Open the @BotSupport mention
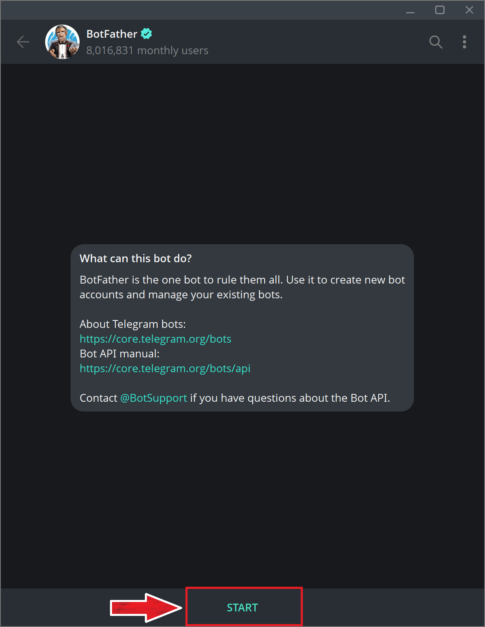 pyautogui.click(x=153, y=398)
